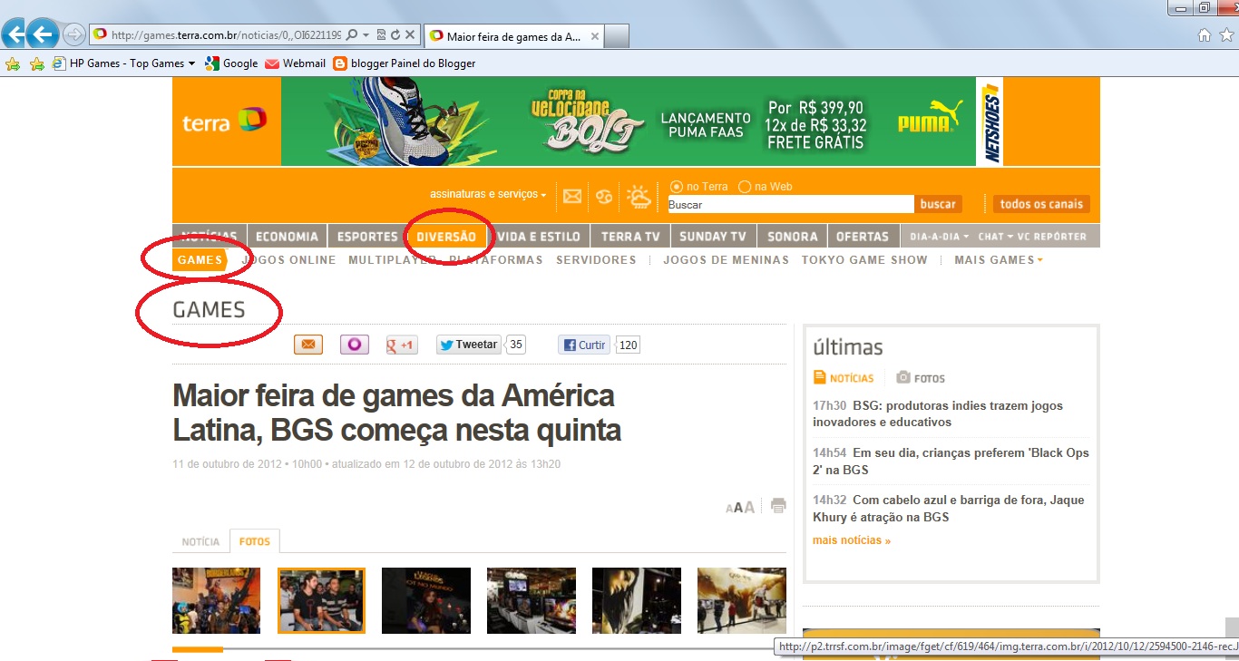The width and height of the screenshot is (1239, 661).
Task: Click the 'buscar' search button
Action: [x=938, y=204]
